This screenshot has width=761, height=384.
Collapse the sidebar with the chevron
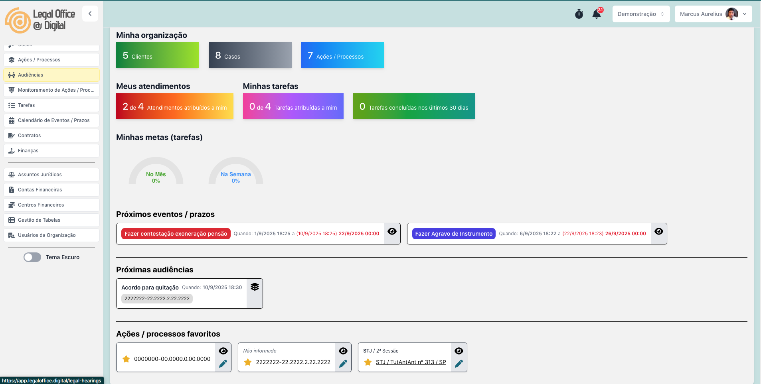(90, 14)
